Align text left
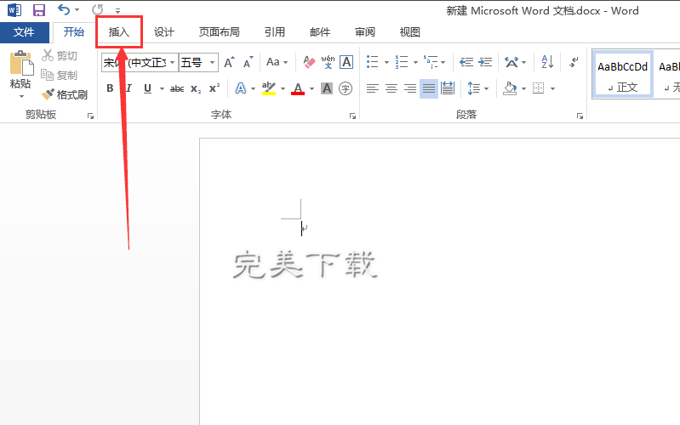This screenshot has height=425, width=680. tap(373, 88)
